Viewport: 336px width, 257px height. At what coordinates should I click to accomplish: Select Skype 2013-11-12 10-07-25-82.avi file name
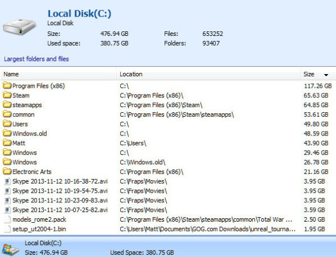click(60, 210)
